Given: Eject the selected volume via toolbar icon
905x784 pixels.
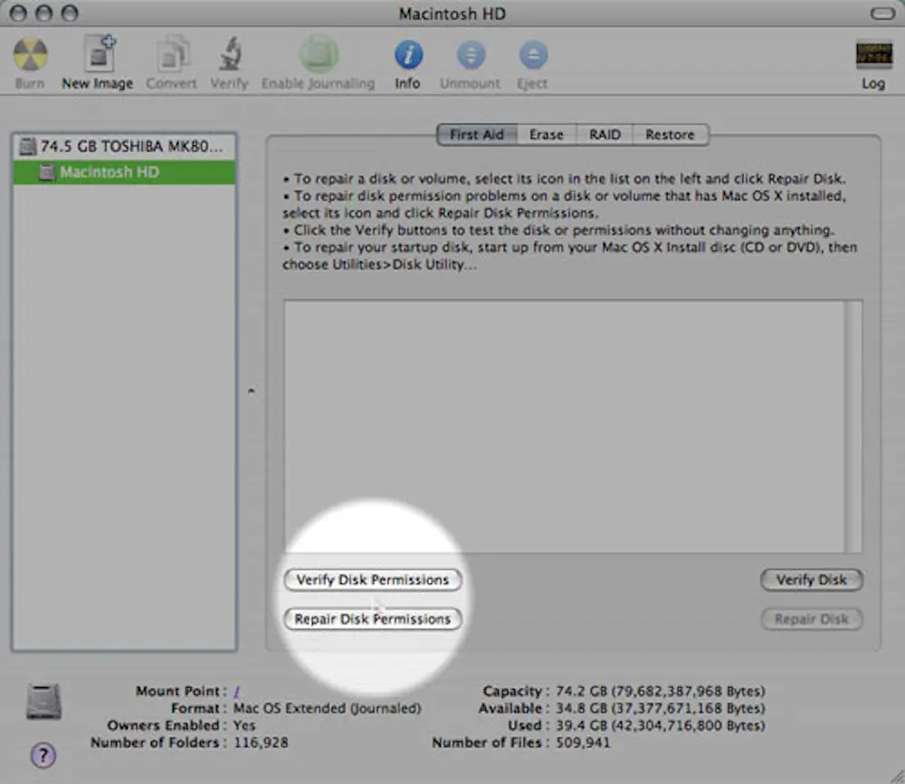Looking at the screenshot, I should pyautogui.click(x=532, y=54).
